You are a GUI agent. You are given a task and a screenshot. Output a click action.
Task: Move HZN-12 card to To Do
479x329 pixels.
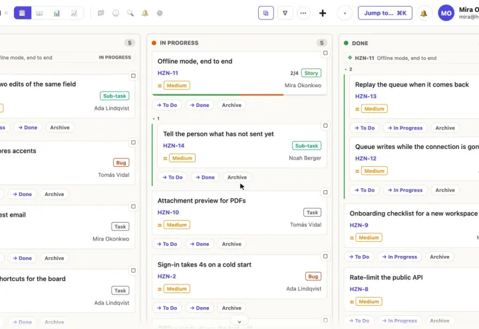(x=365, y=190)
